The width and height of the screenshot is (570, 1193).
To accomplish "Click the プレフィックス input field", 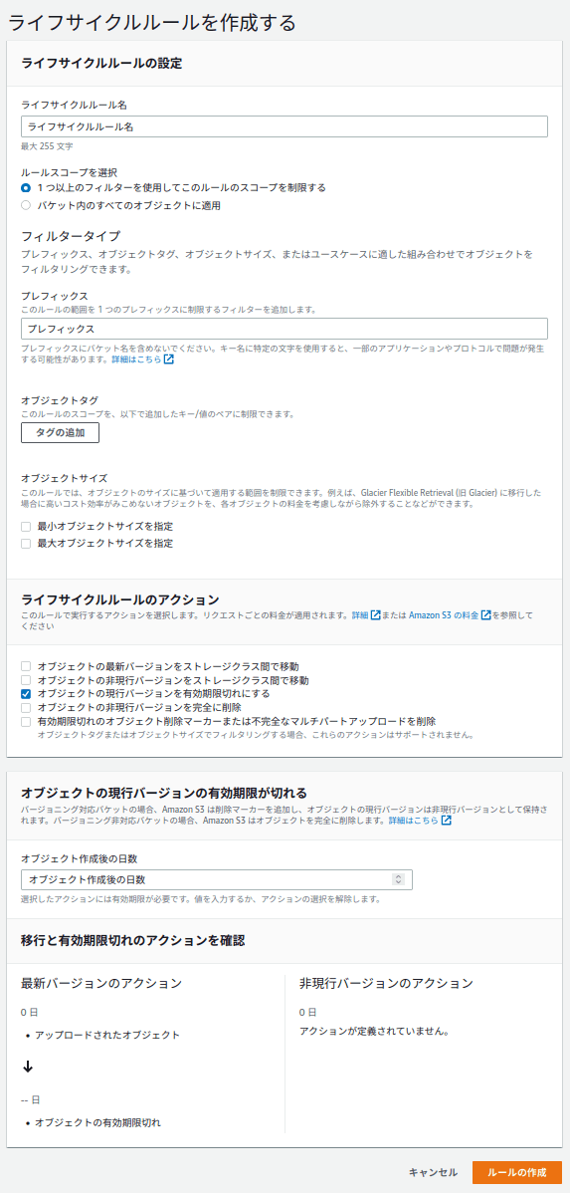I will pyautogui.click(x=285, y=329).
